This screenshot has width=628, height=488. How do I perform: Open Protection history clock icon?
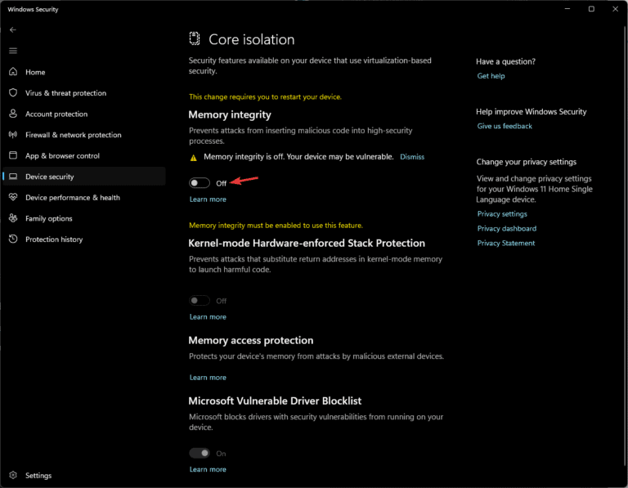13,239
